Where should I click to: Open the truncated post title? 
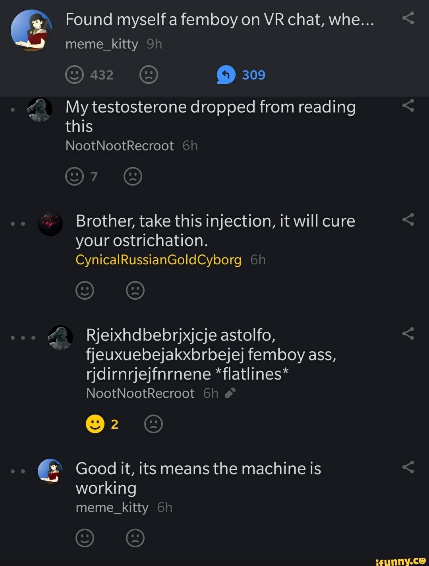[x=220, y=19]
